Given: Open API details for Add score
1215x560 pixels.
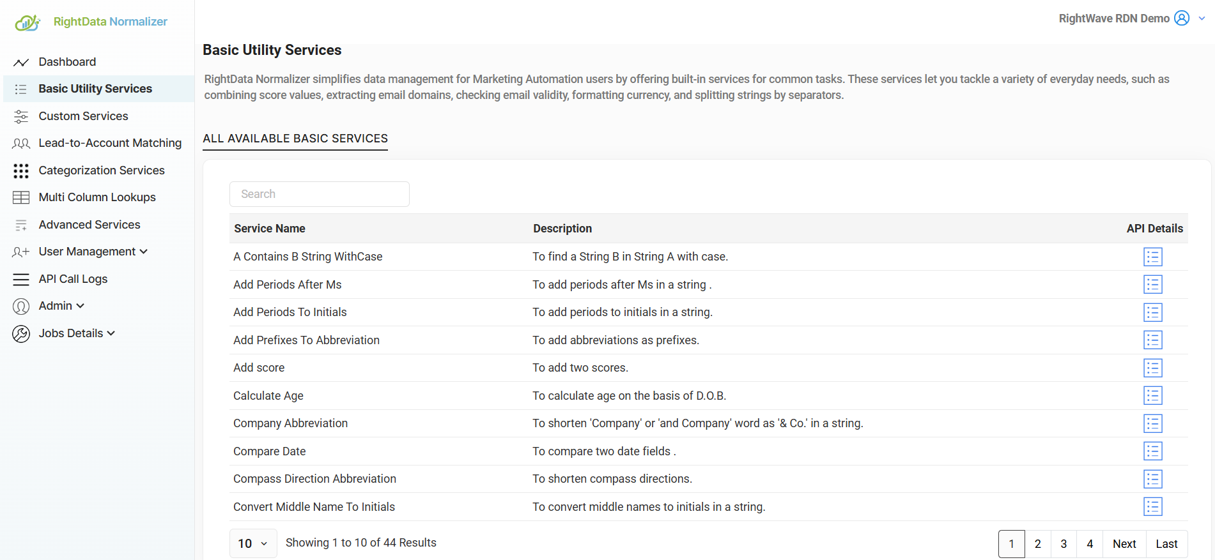Looking at the screenshot, I should 1152,368.
